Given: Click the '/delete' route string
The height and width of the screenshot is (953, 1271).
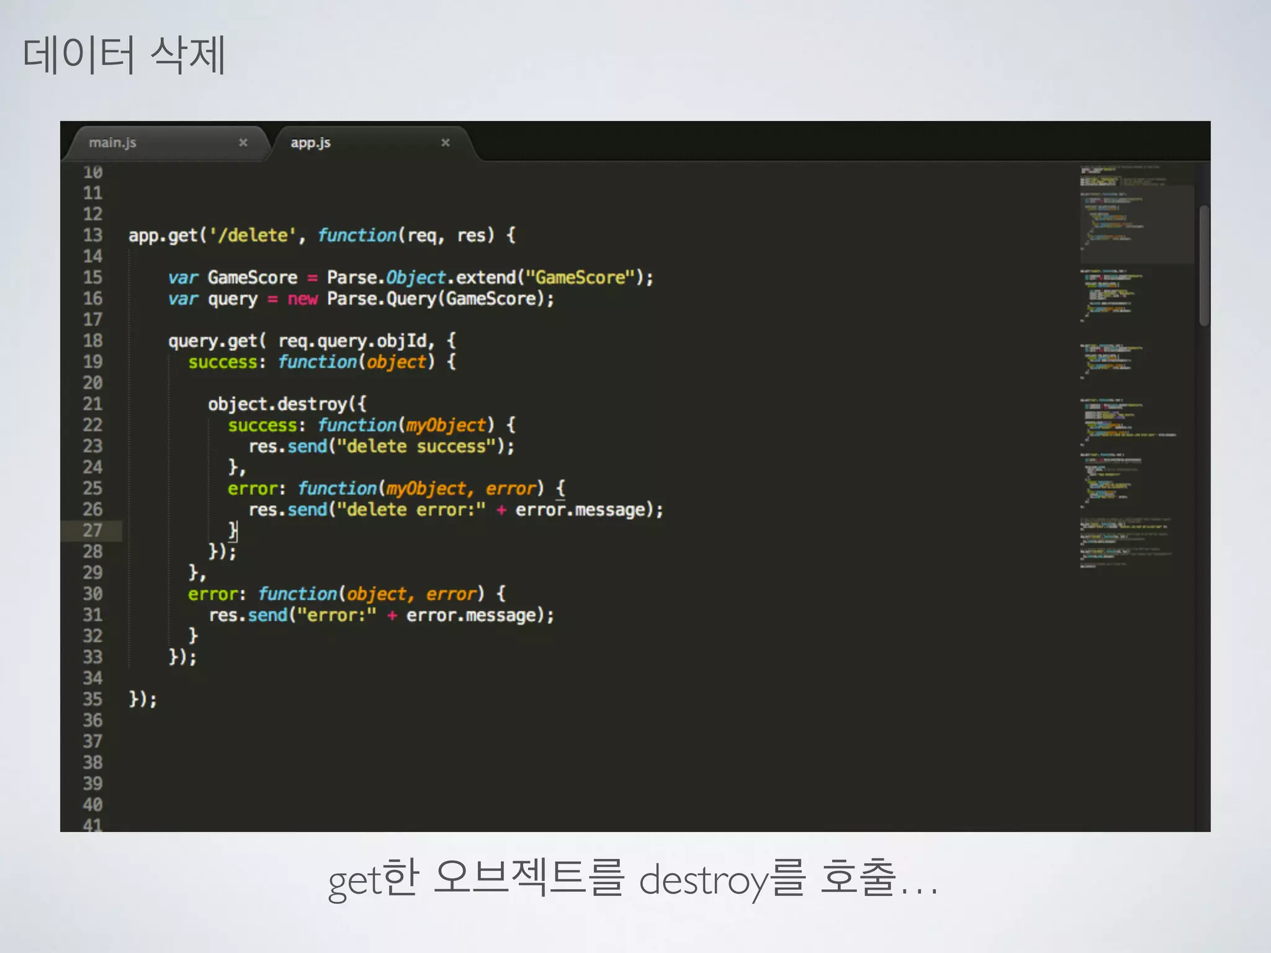Looking at the screenshot, I should tap(253, 235).
